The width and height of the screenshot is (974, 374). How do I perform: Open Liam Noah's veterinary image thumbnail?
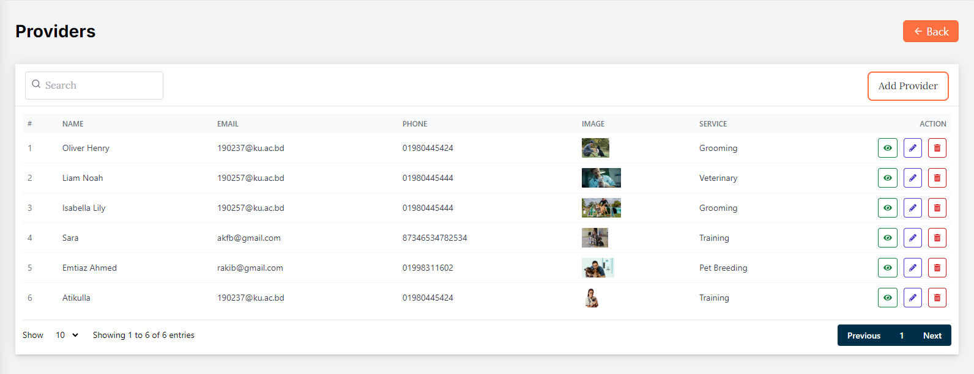pos(601,178)
